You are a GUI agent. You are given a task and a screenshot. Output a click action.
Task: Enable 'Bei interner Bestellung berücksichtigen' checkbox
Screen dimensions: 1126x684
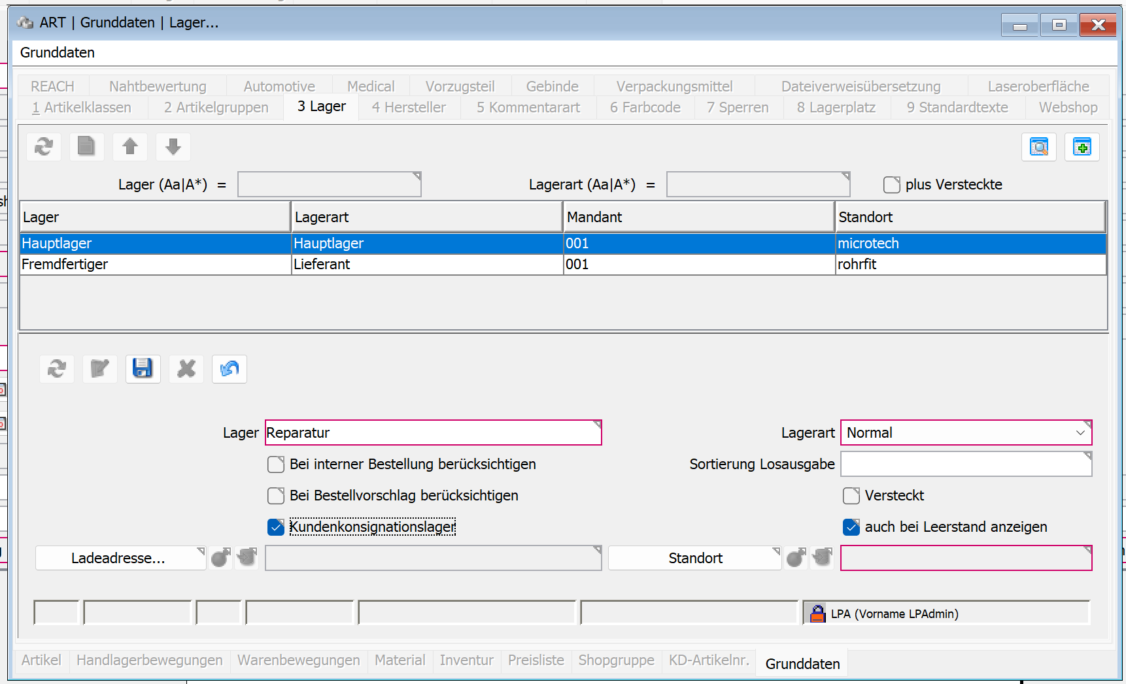276,464
